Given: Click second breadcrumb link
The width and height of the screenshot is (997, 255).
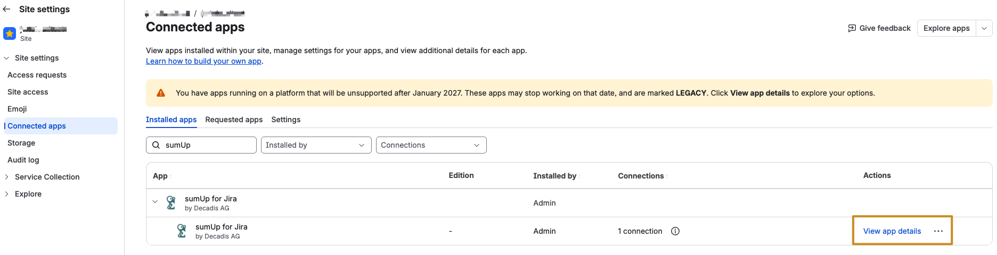Looking at the screenshot, I should (223, 13).
